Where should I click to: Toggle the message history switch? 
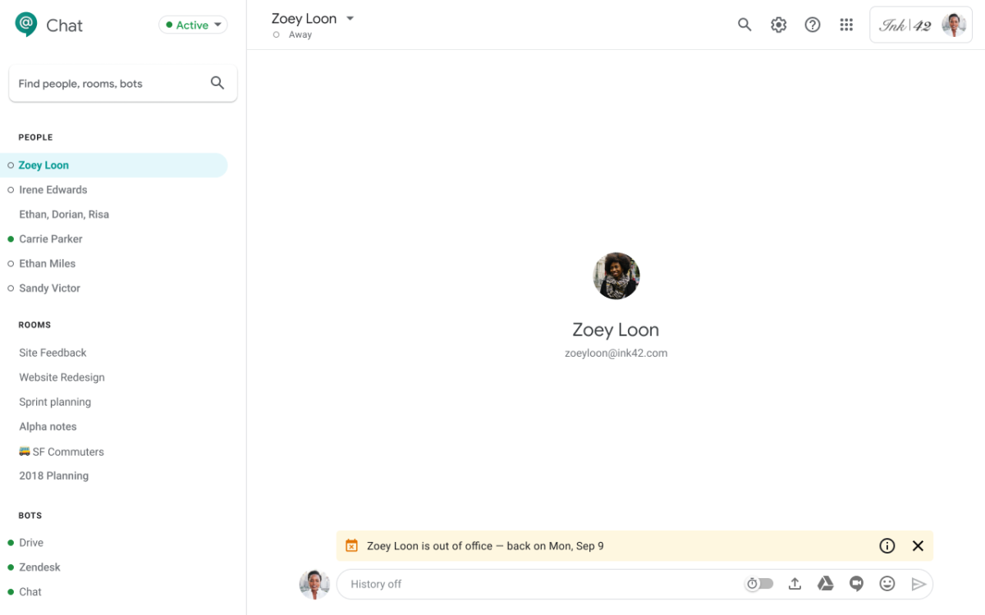[760, 584]
